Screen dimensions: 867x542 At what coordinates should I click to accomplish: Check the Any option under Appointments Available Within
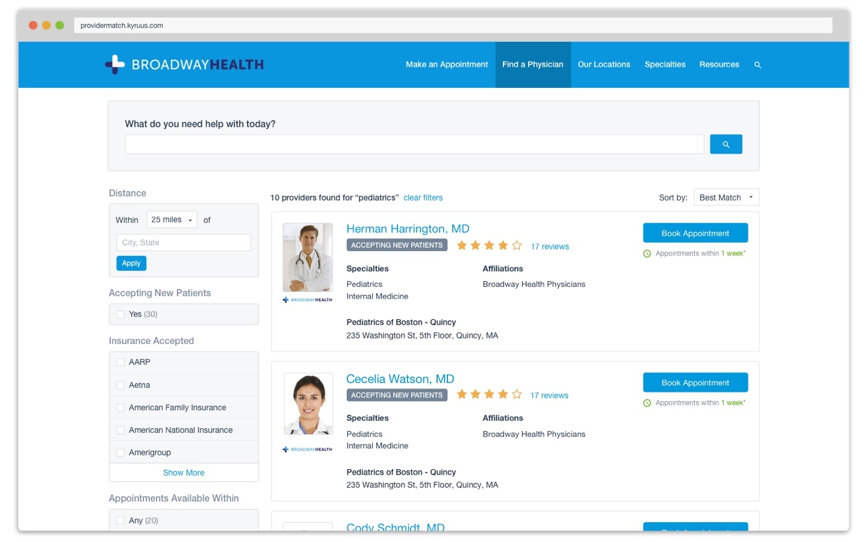(x=120, y=520)
